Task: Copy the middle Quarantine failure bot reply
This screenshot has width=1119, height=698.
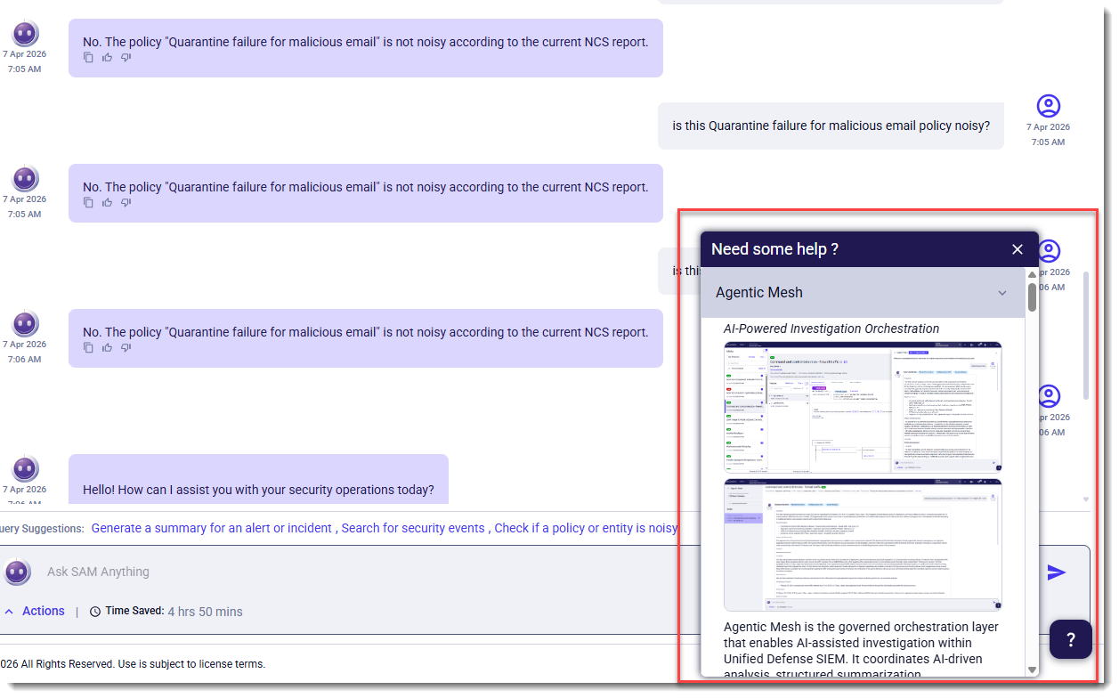Action: click(x=88, y=203)
